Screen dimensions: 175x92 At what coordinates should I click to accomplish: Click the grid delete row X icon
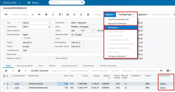click(x=26, y=71)
